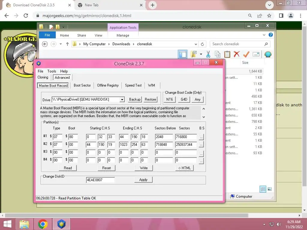Open File Explorer from taskbar
The image size is (307, 230).
[24, 224]
